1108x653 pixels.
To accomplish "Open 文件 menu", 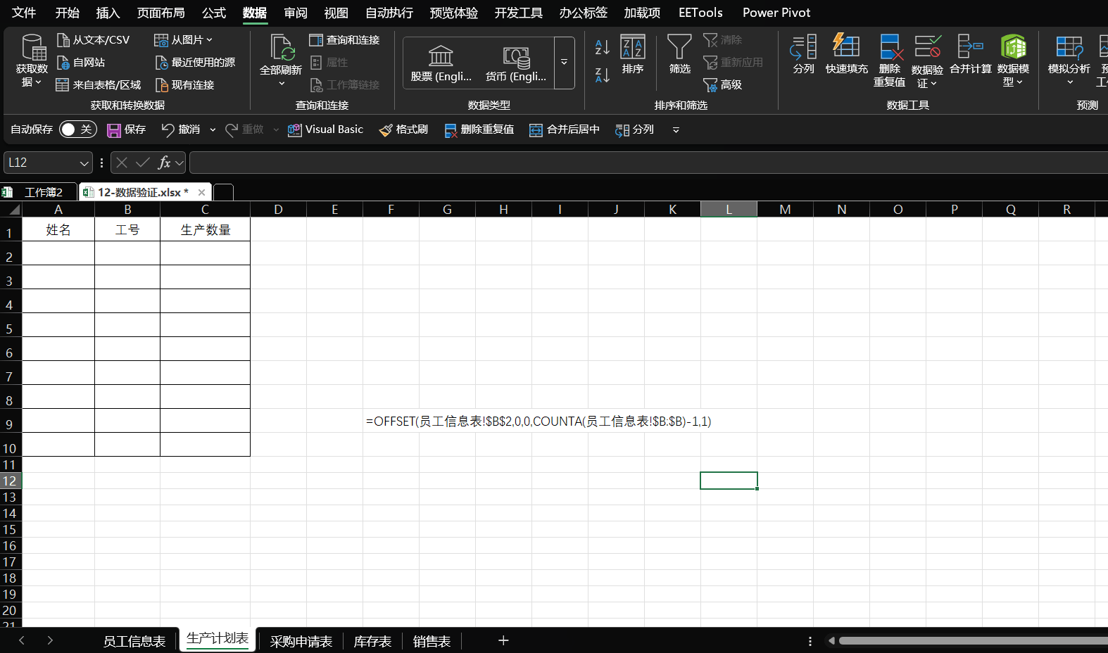I will pyautogui.click(x=24, y=13).
